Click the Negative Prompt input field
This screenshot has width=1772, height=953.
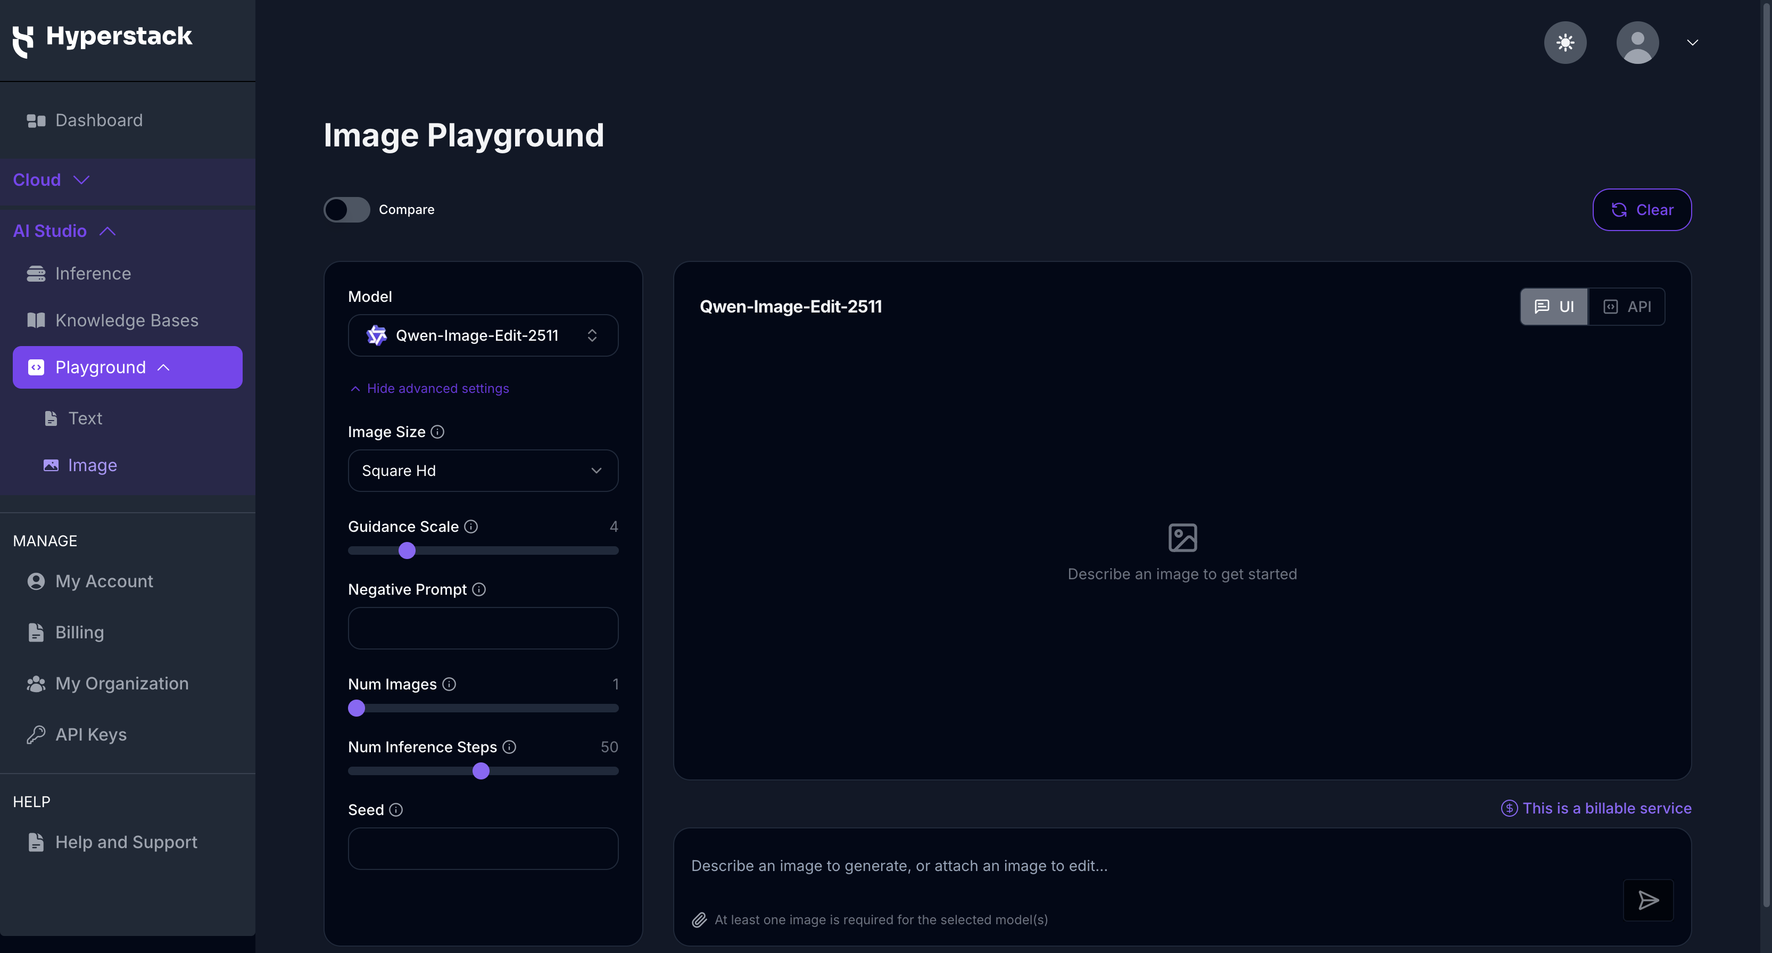[483, 628]
